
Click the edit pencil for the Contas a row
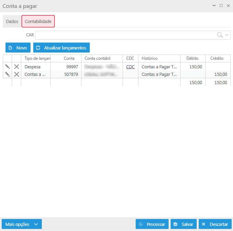coord(7,74)
